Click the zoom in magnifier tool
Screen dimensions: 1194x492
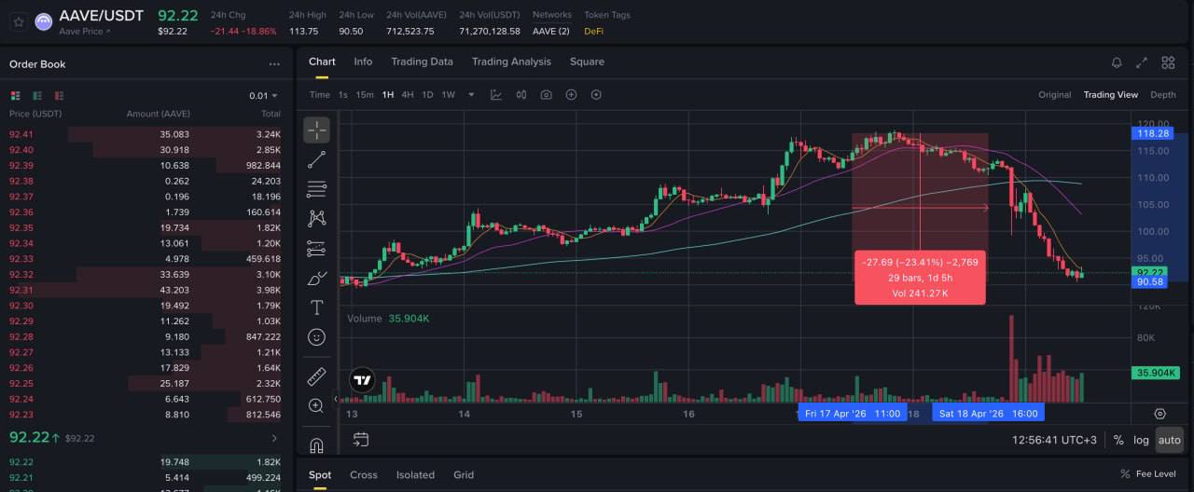click(x=316, y=405)
